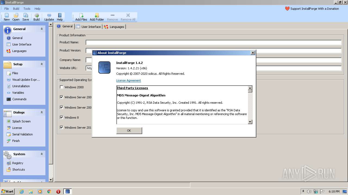Image resolution: width=348 pixels, height=195 pixels.
Task: Collapse the System sidebar section
Action: (x=42, y=154)
